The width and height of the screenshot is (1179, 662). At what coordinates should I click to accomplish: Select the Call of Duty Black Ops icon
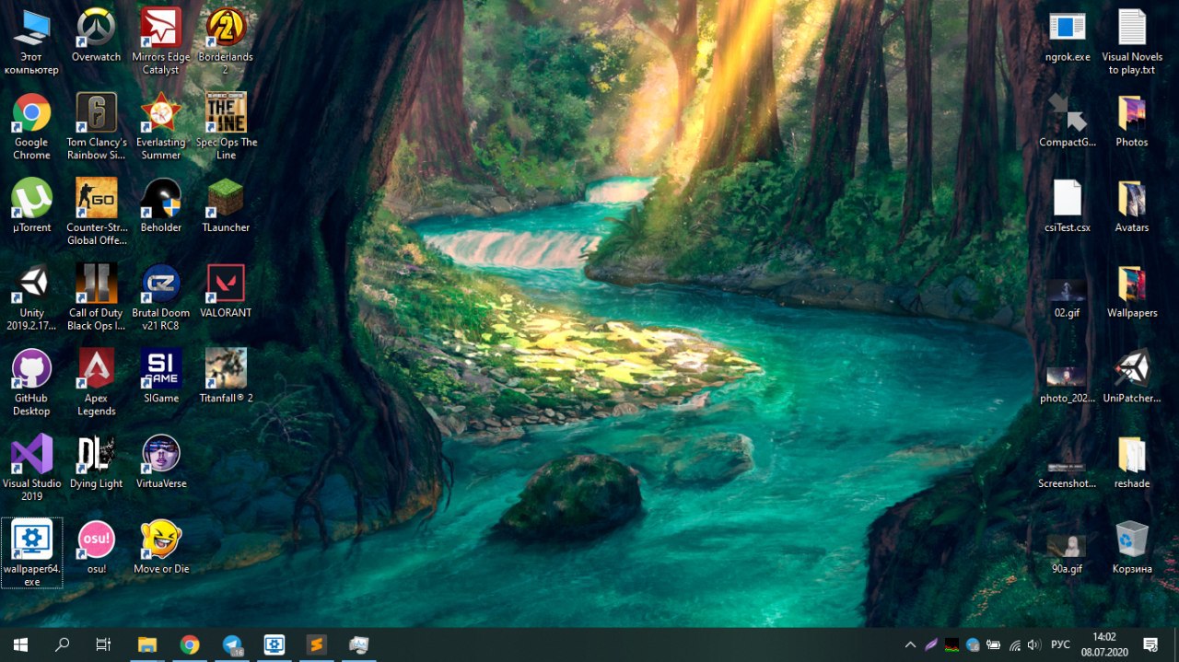point(96,296)
